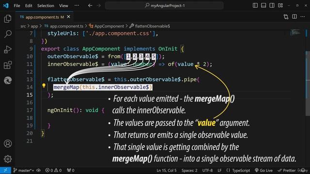The height and width of the screenshot is (174, 310).
Task: Open Microsoft Edge Tools sidebar icon
Action: pos(8,80)
